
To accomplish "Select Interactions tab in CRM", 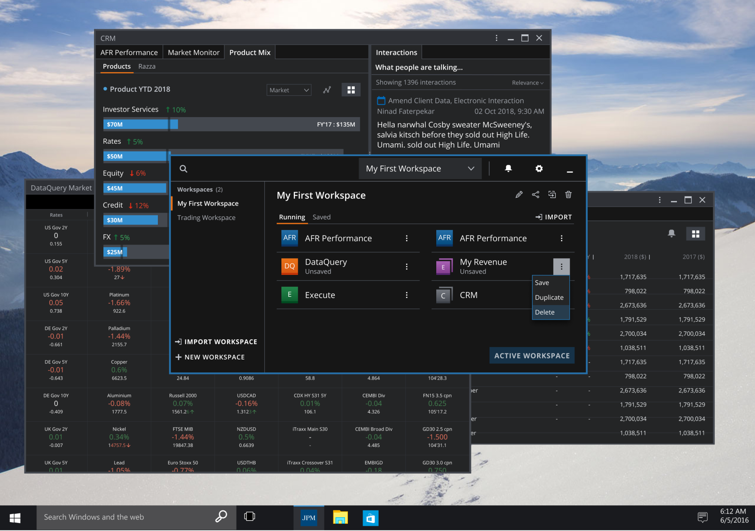I will tap(396, 52).
